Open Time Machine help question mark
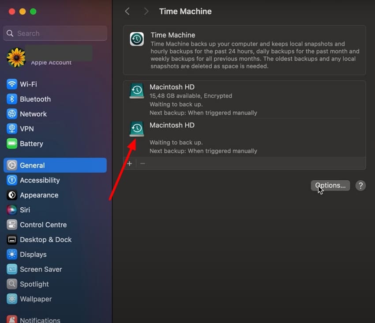375x323 pixels. pyautogui.click(x=360, y=186)
